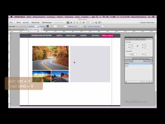Screen dimensions: 165x124
Task: Click the vertical scrollbar down arrow
Action: (x=156, y=105)
